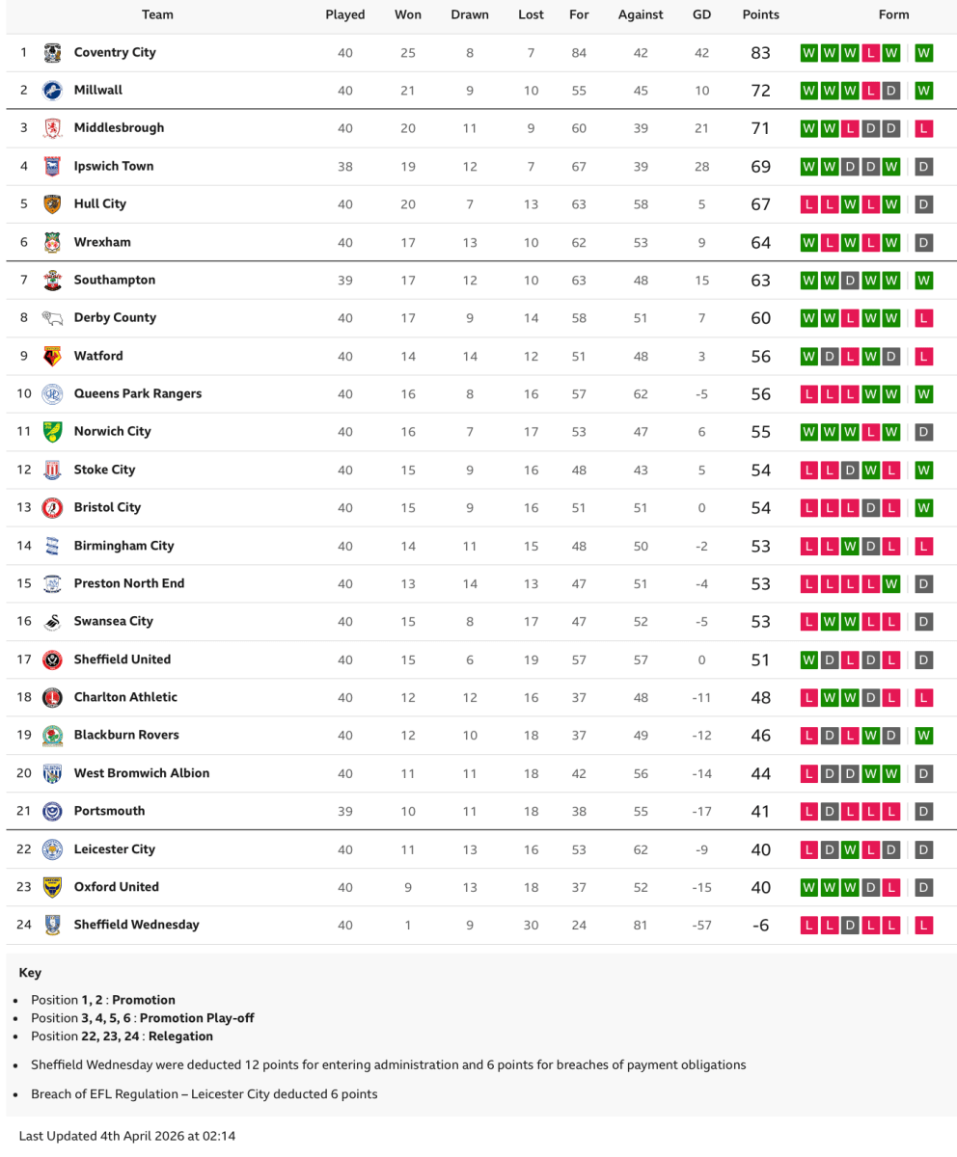Click the Millwall club badge
The width and height of the screenshot is (957, 1157).
pyautogui.click(x=53, y=91)
